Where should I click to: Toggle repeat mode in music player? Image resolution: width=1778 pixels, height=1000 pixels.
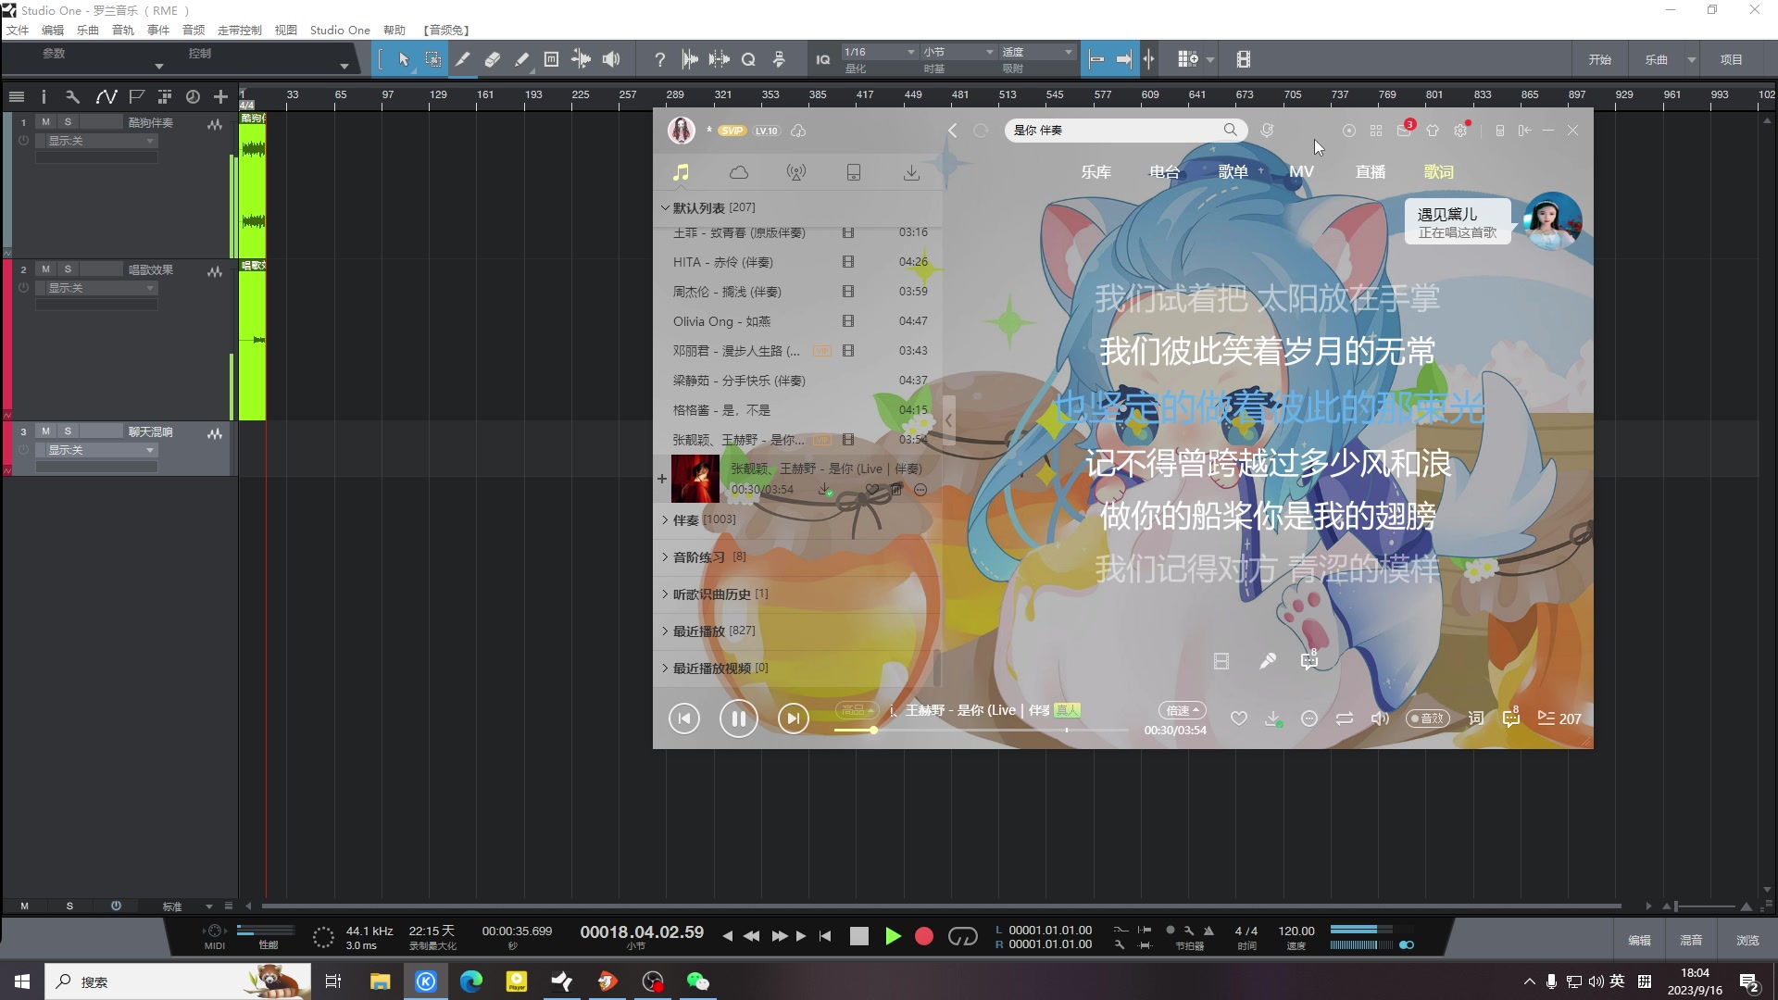click(x=1345, y=719)
